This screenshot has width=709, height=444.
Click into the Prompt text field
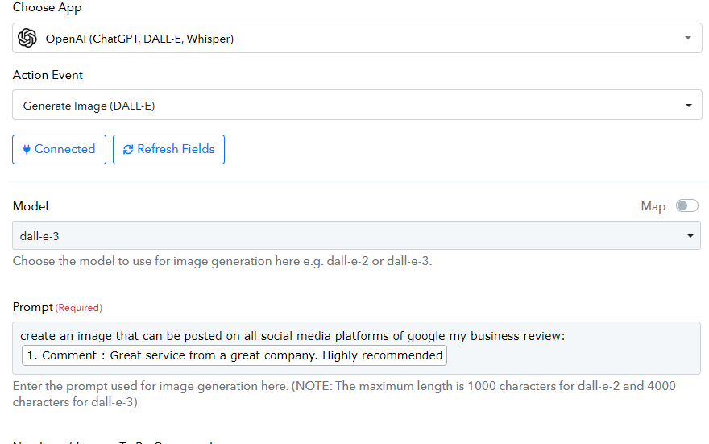click(x=356, y=347)
